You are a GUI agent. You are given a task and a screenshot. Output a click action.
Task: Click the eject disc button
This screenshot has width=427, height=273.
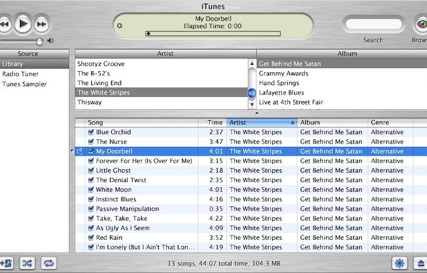421,263
